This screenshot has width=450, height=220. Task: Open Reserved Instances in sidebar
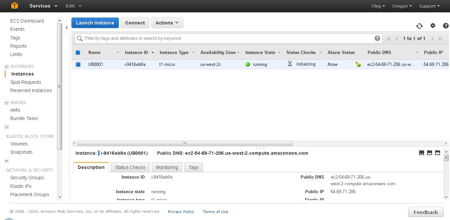click(31, 90)
